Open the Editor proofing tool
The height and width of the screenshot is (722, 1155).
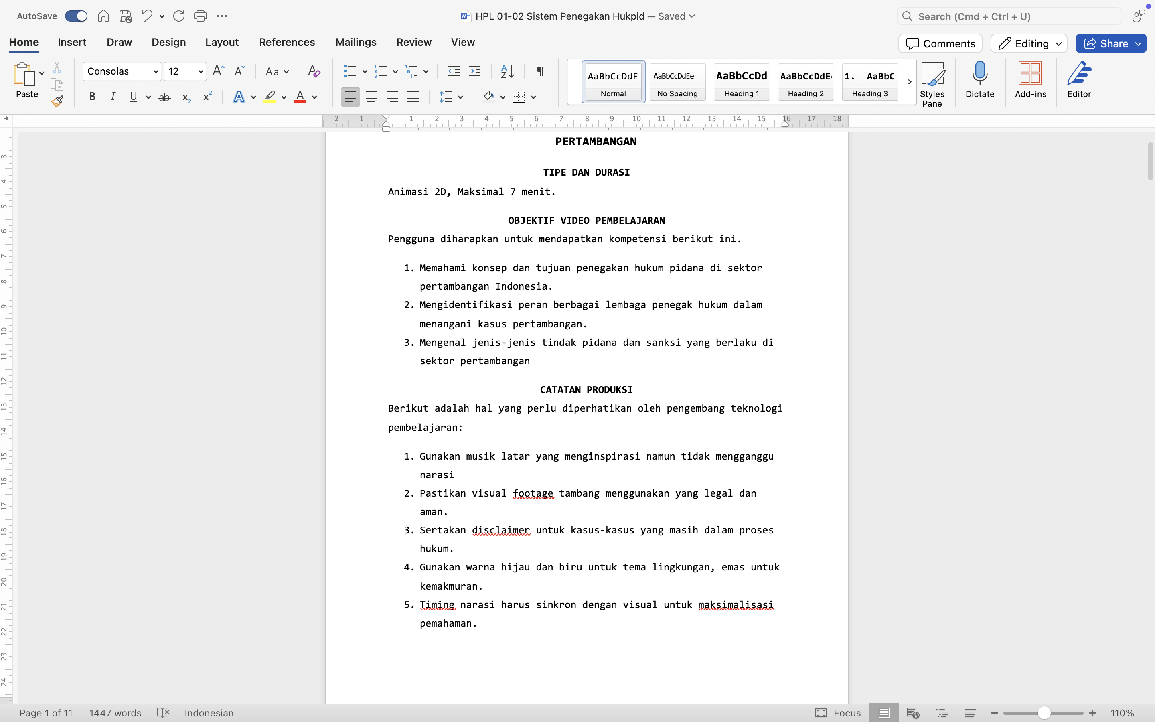[x=1079, y=80]
